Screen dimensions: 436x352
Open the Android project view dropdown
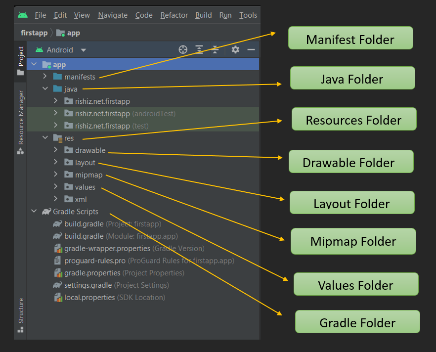(x=83, y=49)
